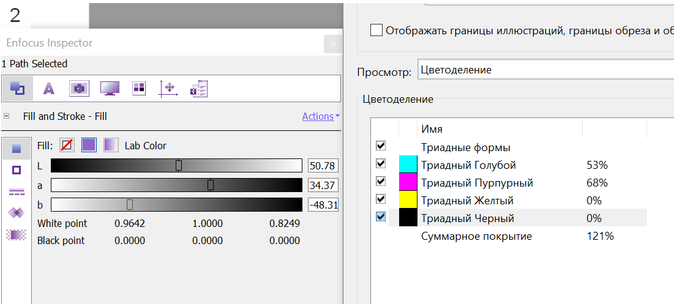Viewport: 674px width, 304px height.
Task: Set fill to none with red-slash icon
Action: tap(67, 145)
